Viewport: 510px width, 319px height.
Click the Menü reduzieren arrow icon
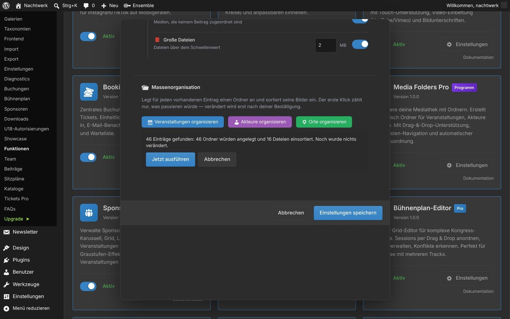click(x=6, y=308)
